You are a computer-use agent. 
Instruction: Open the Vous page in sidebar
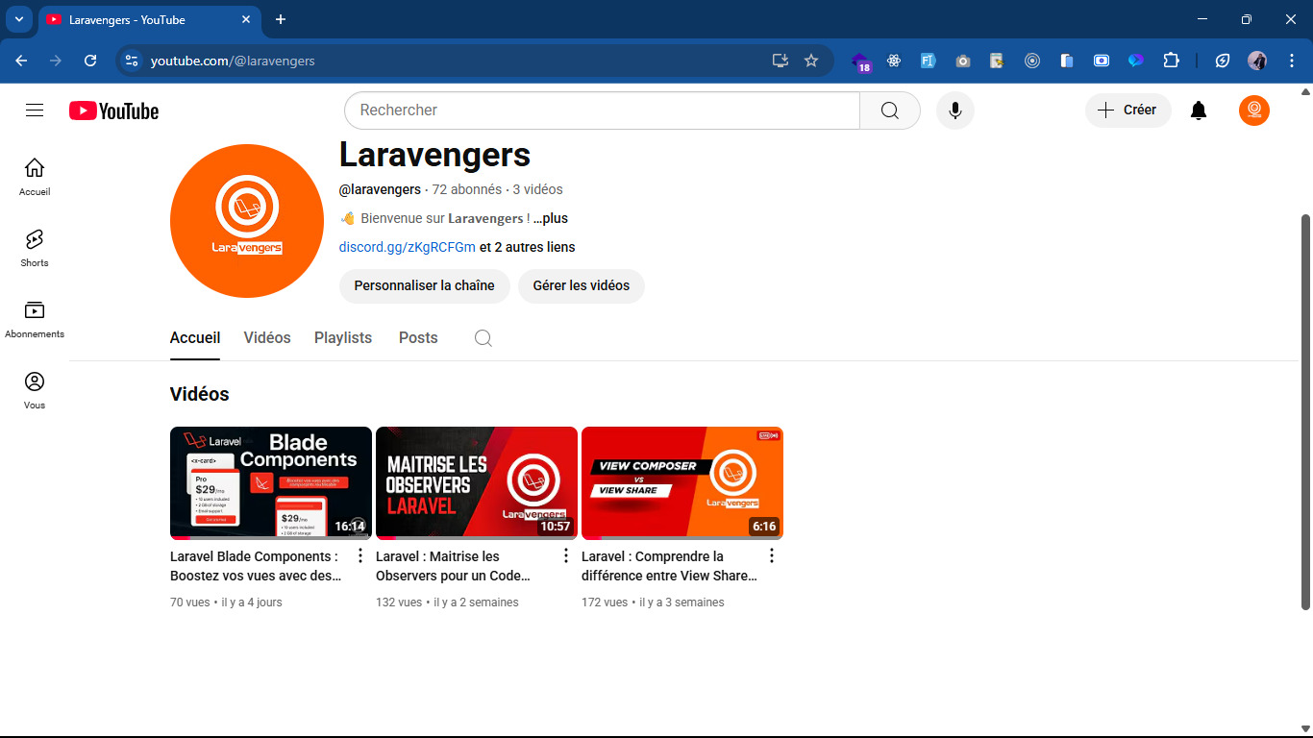(35, 390)
